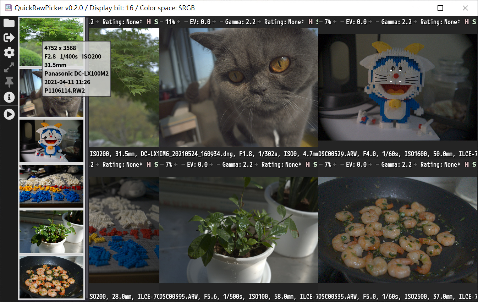Zoom in the cat image next to 11%

(x=179, y=22)
